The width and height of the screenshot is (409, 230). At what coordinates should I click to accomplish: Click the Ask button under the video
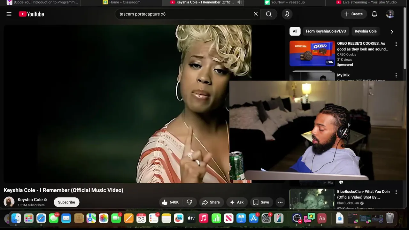coord(237,202)
